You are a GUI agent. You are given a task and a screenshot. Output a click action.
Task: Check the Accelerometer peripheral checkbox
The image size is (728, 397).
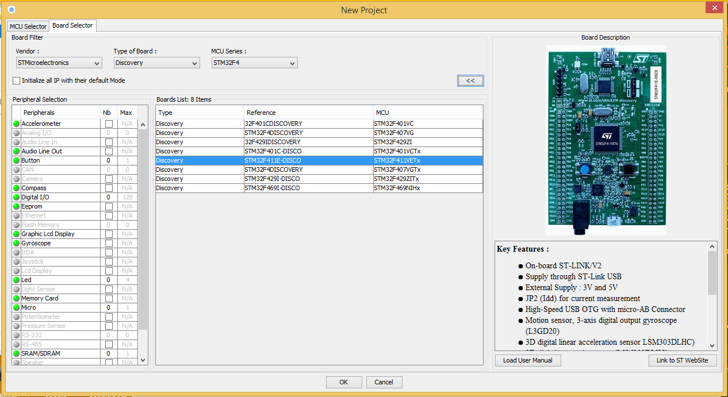point(108,124)
